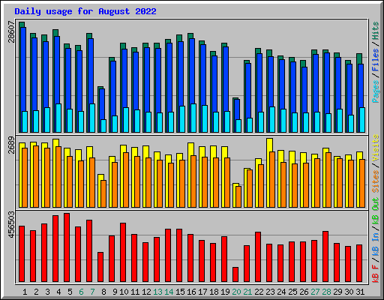The image size is (384, 300).
Task: Click day label 26 on the x-axis
Action: click(x=304, y=292)
